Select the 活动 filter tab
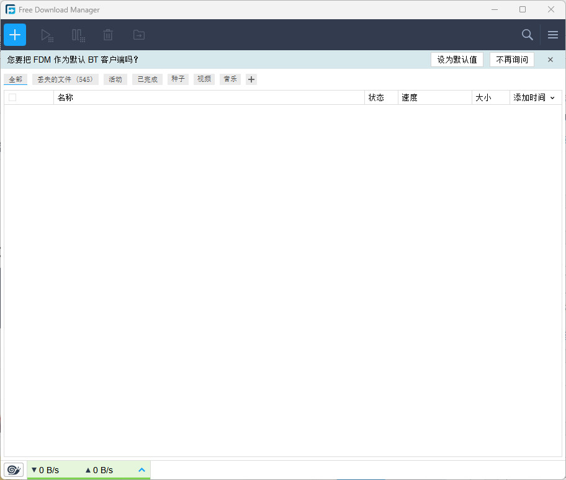Viewport: 566px width, 480px height. tap(115, 79)
